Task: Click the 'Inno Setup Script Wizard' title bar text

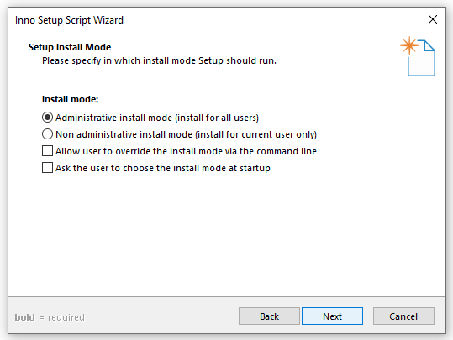Action: [69, 20]
